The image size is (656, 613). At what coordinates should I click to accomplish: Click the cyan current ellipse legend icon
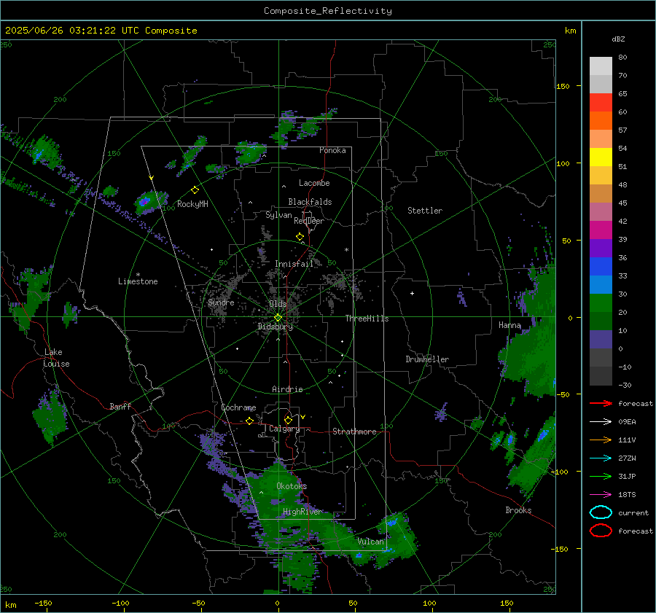tap(601, 512)
